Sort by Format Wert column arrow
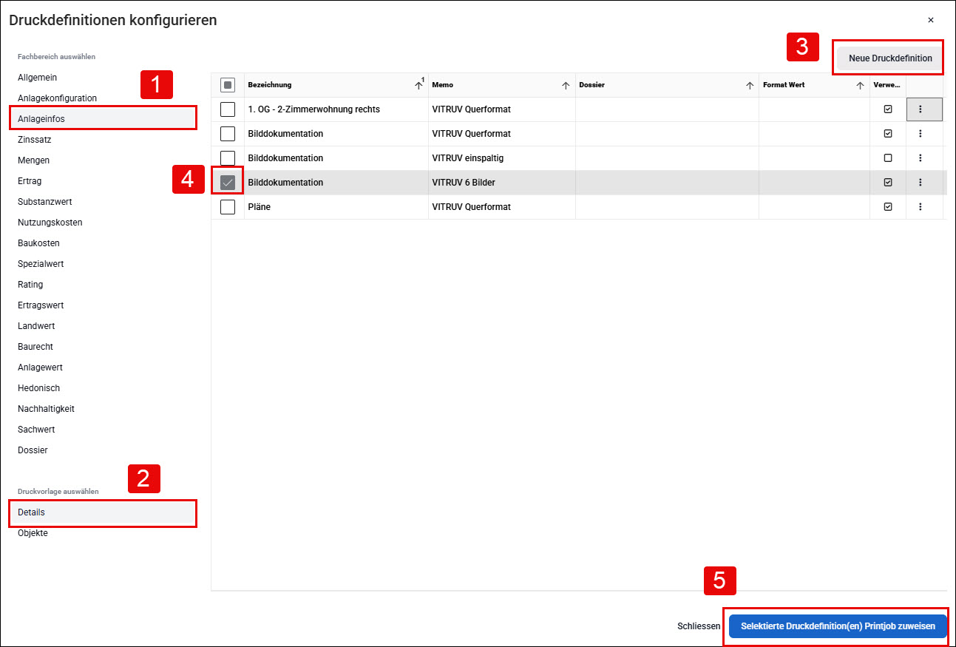The height and width of the screenshot is (647, 956). [x=860, y=85]
